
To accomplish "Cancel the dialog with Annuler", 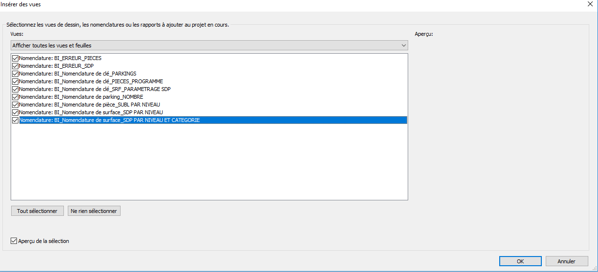I will pyautogui.click(x=567, y=261).
